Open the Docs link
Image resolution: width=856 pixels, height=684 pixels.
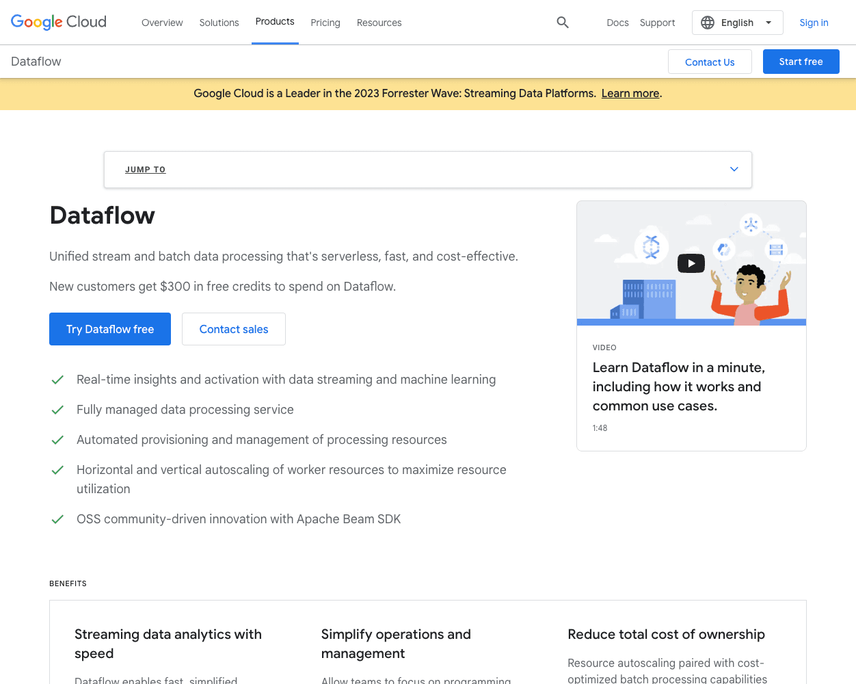tap(617, 23)
